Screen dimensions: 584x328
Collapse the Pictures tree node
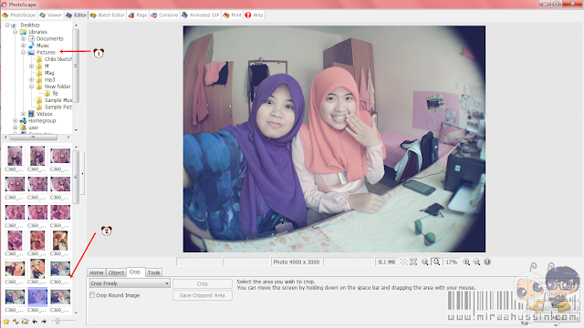(23, 53)
